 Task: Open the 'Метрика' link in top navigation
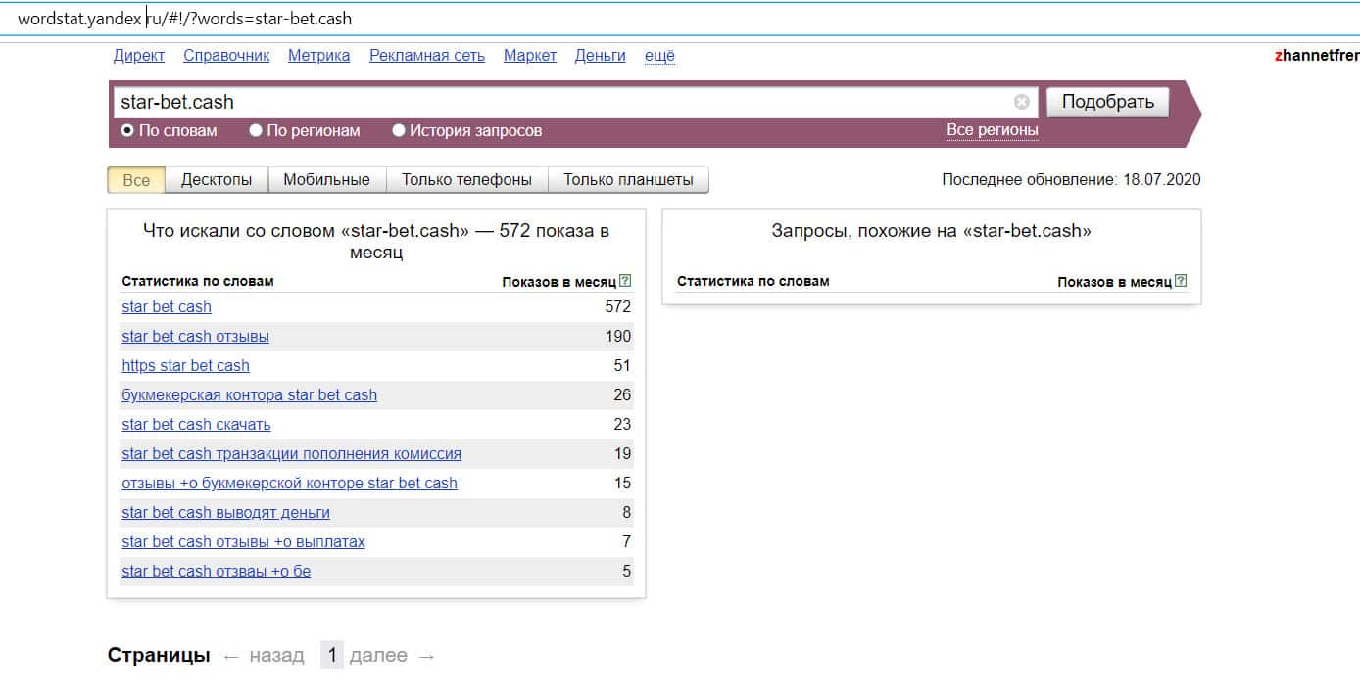pyautogui.click(x=318, y=56)
